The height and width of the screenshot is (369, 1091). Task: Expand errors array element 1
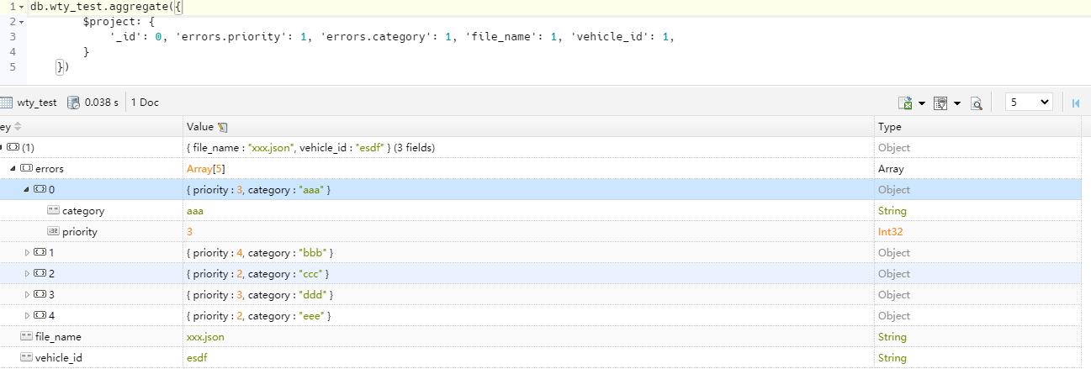coord(27,253)
